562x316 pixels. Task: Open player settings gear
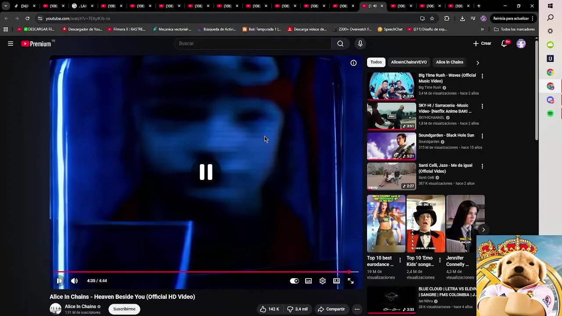(323, 281)
